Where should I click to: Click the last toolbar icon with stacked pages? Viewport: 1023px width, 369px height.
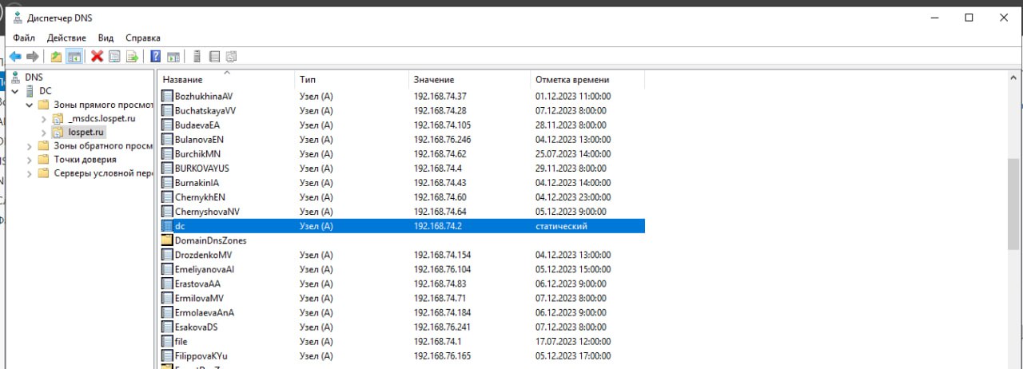pyautogui.click(x=232, y=57)
